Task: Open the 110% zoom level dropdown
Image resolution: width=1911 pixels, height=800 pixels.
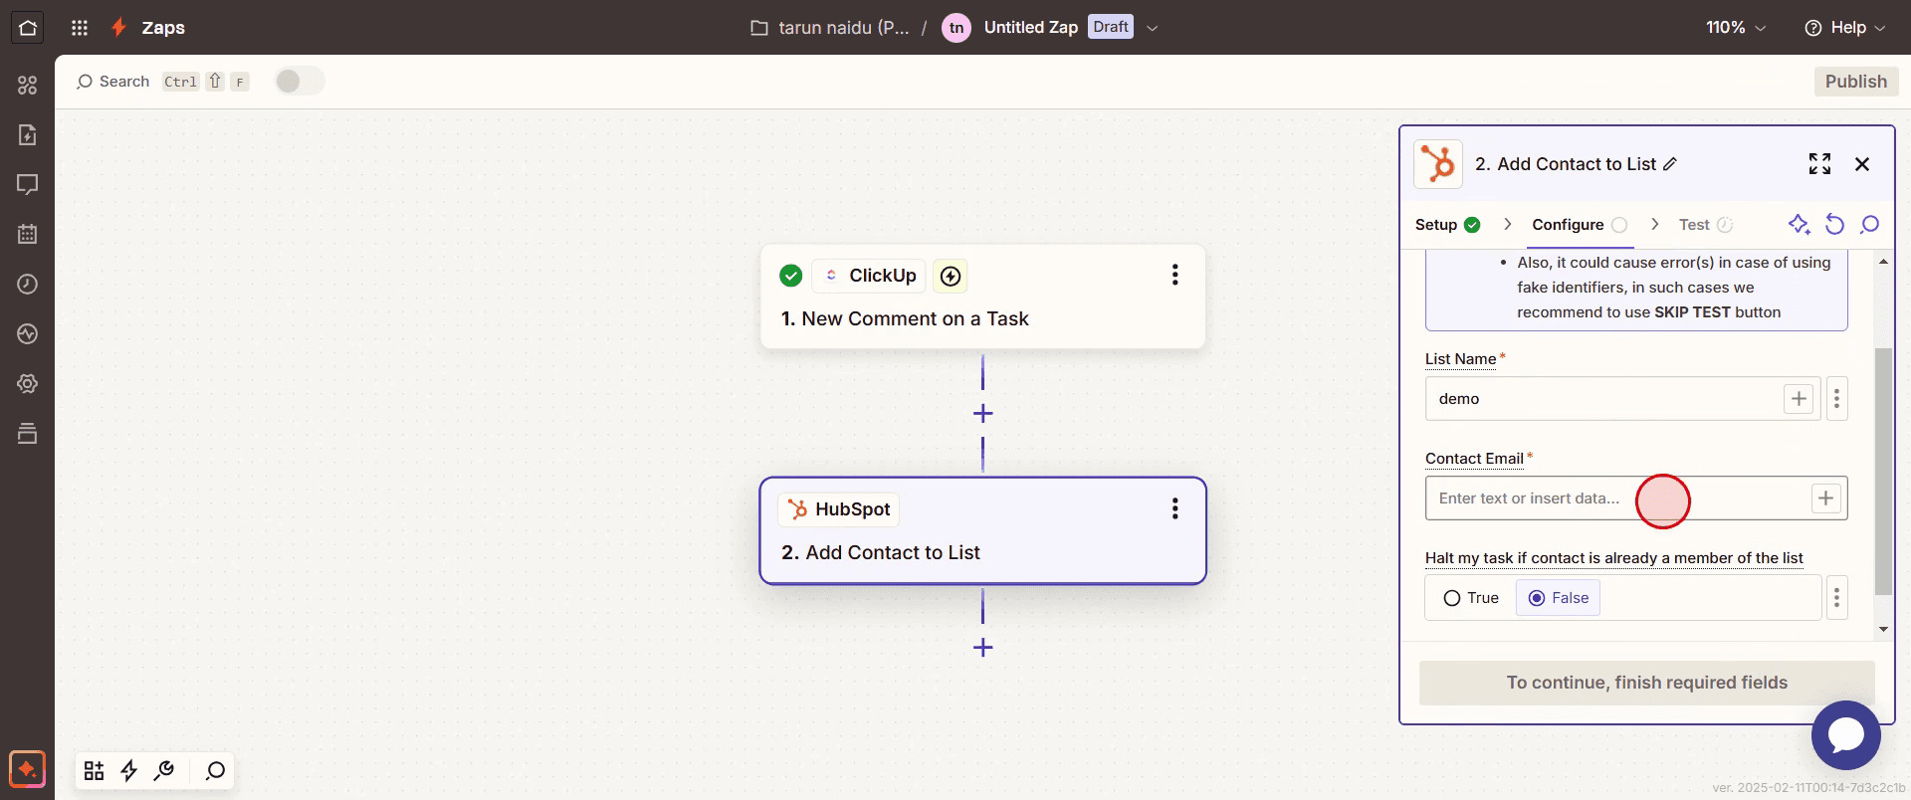Action: [1736, 28]
